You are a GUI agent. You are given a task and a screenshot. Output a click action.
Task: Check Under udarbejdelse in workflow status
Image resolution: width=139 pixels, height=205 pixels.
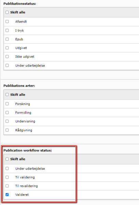coord(7,168)
